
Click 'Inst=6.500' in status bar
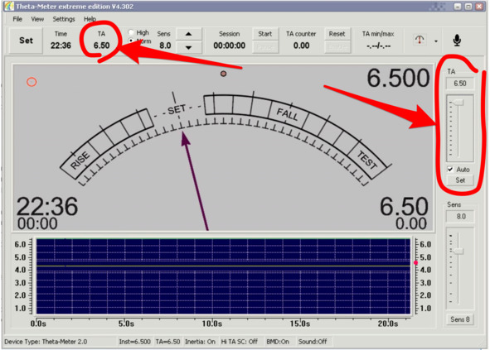click(134, 342)
